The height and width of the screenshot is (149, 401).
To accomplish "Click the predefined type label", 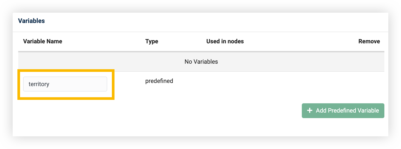I will click(x=159, y=81).
